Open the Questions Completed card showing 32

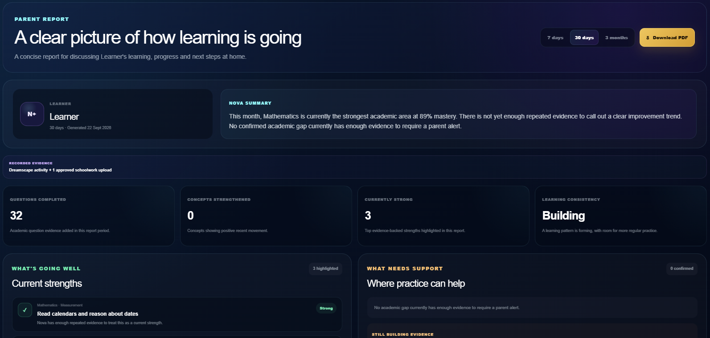click(89, 216)
